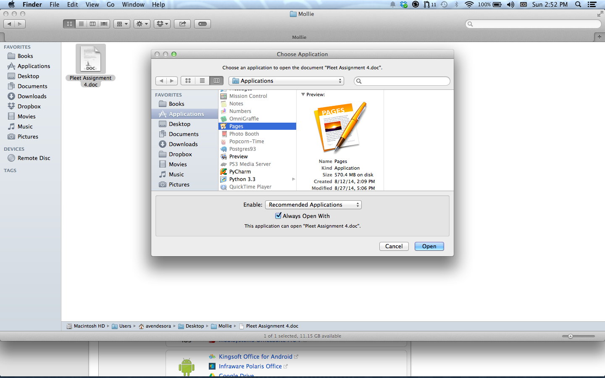
Task: Switch dialog to icon view
Action: (188, 81)
